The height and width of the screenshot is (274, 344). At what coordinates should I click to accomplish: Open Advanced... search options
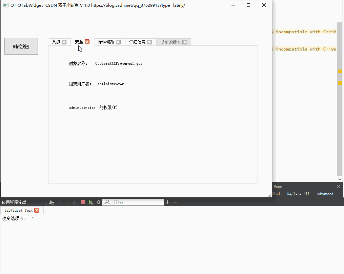(x=328, y=194)
